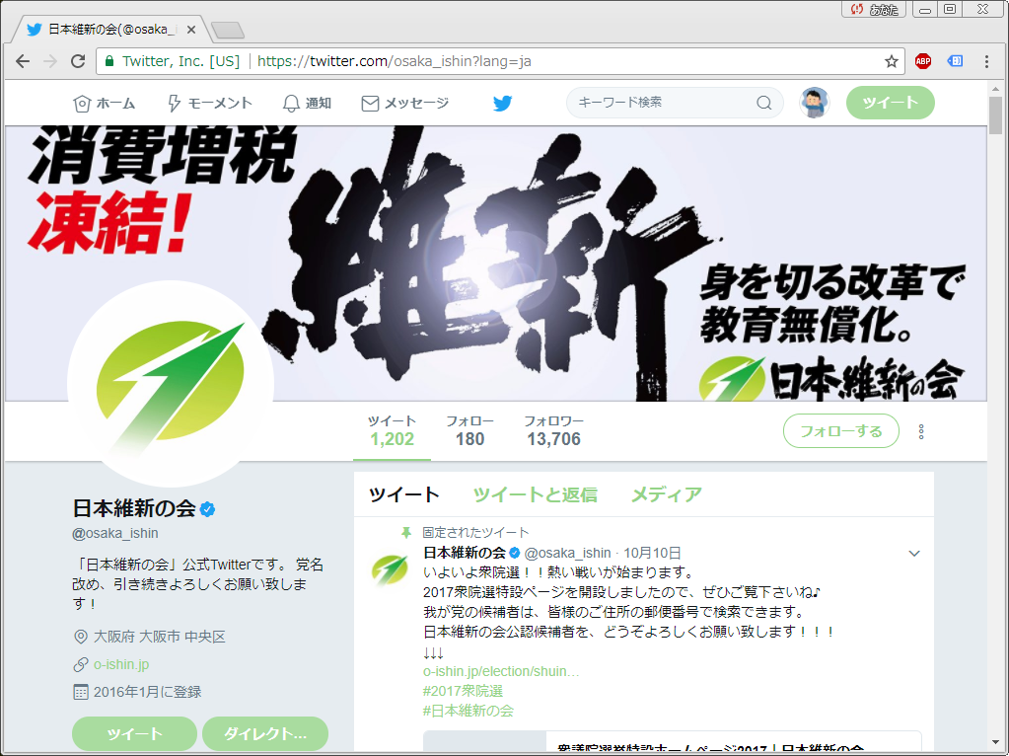Click the location pin icon for 大阪府
This screenshot has height=756, width=1009.
81,637
